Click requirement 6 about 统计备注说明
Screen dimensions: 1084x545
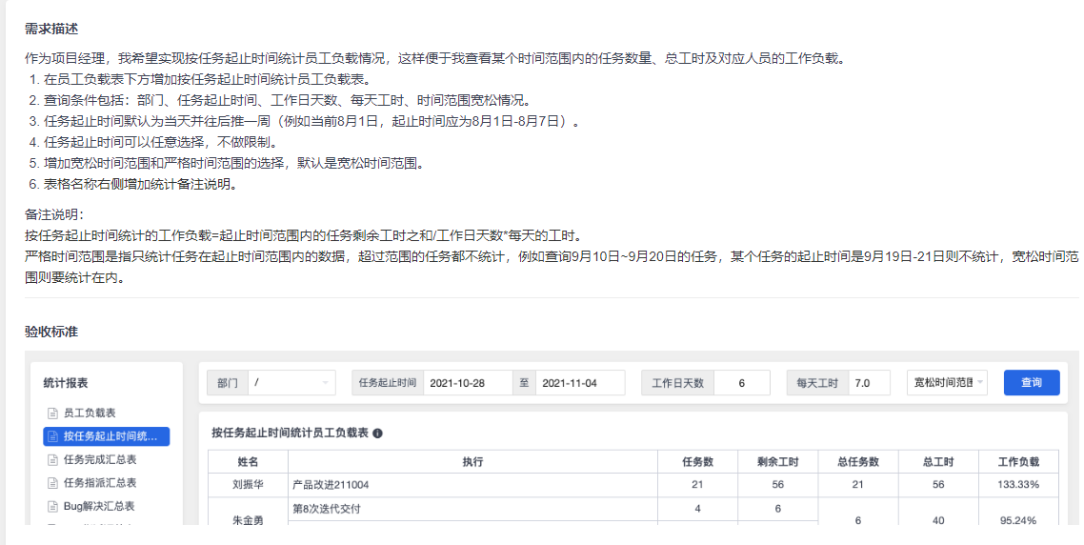134,185
